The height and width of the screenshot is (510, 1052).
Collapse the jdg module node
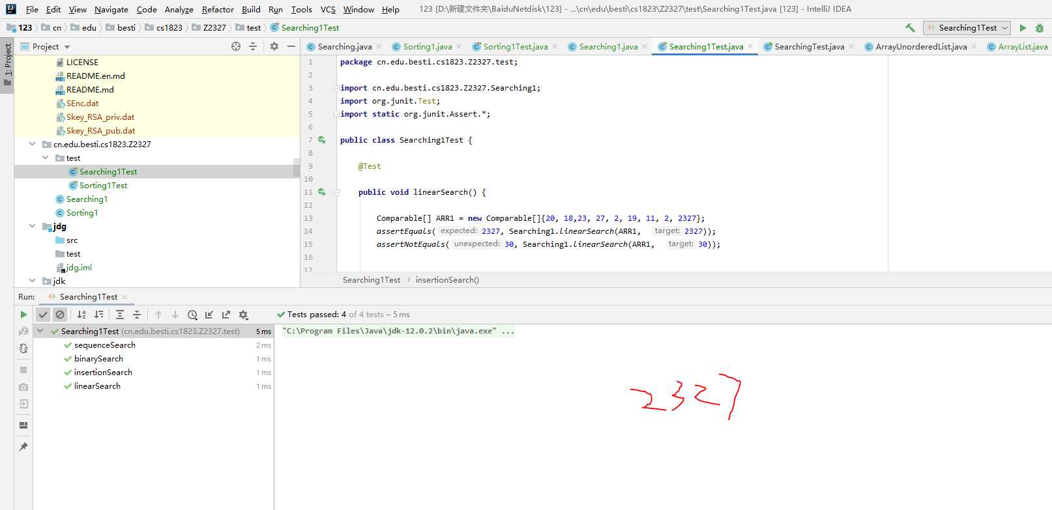click(x=32, y=226)
